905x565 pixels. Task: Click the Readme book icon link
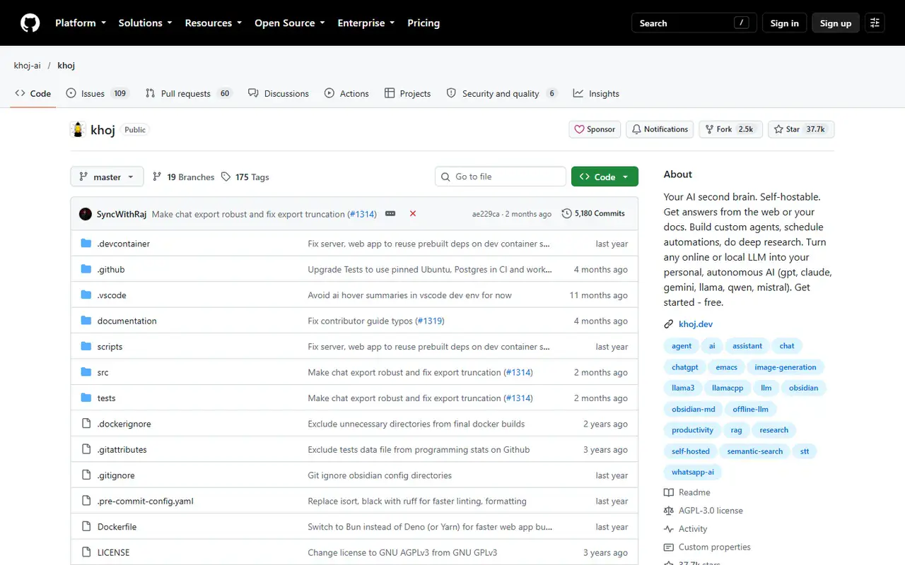click(x=669, y=492)
